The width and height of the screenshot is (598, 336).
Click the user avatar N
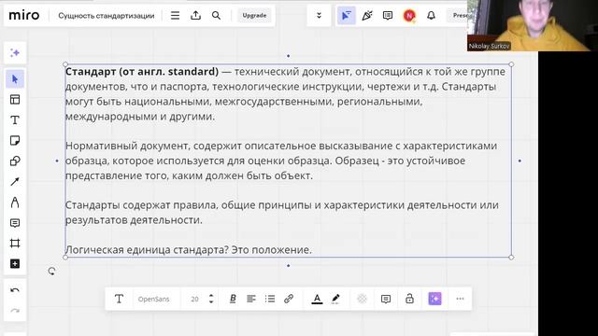409,16
